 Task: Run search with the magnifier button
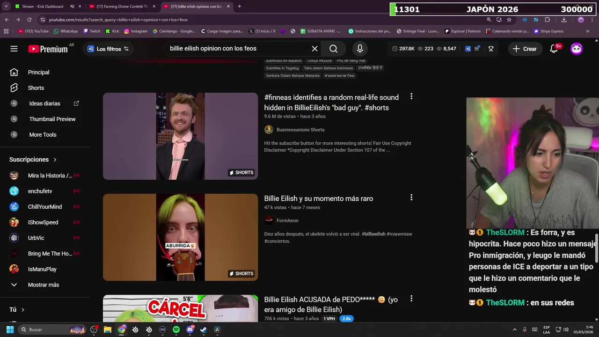[333, 49]
